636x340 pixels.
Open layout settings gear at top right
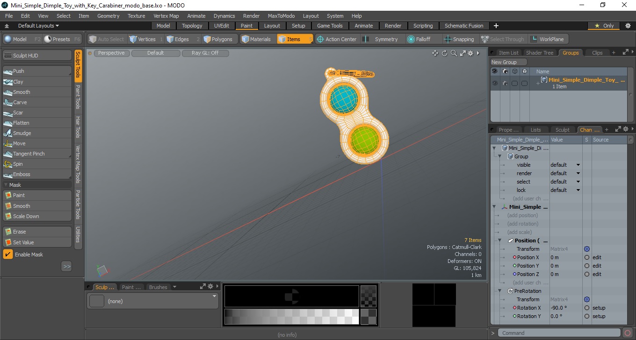point(628,26)
